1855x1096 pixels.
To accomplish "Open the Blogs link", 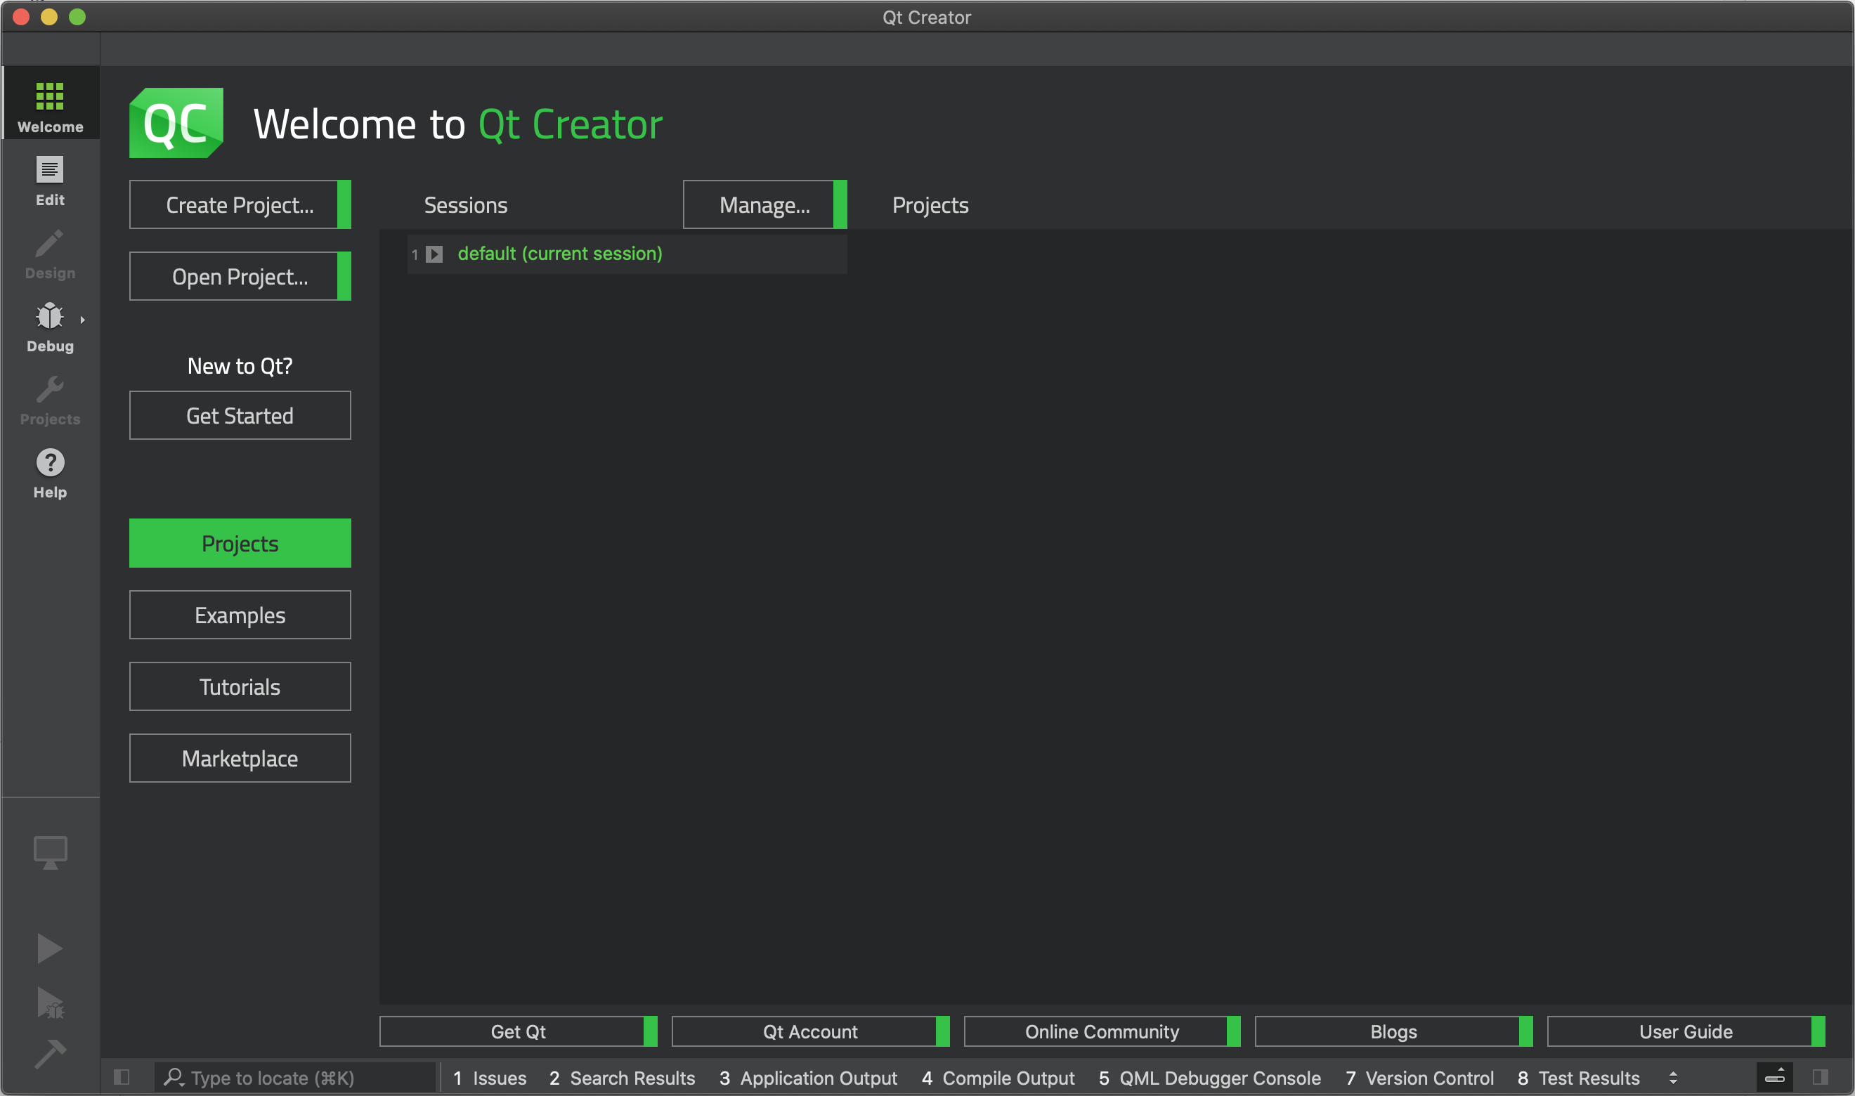I will click(x=1394, y=1031).
